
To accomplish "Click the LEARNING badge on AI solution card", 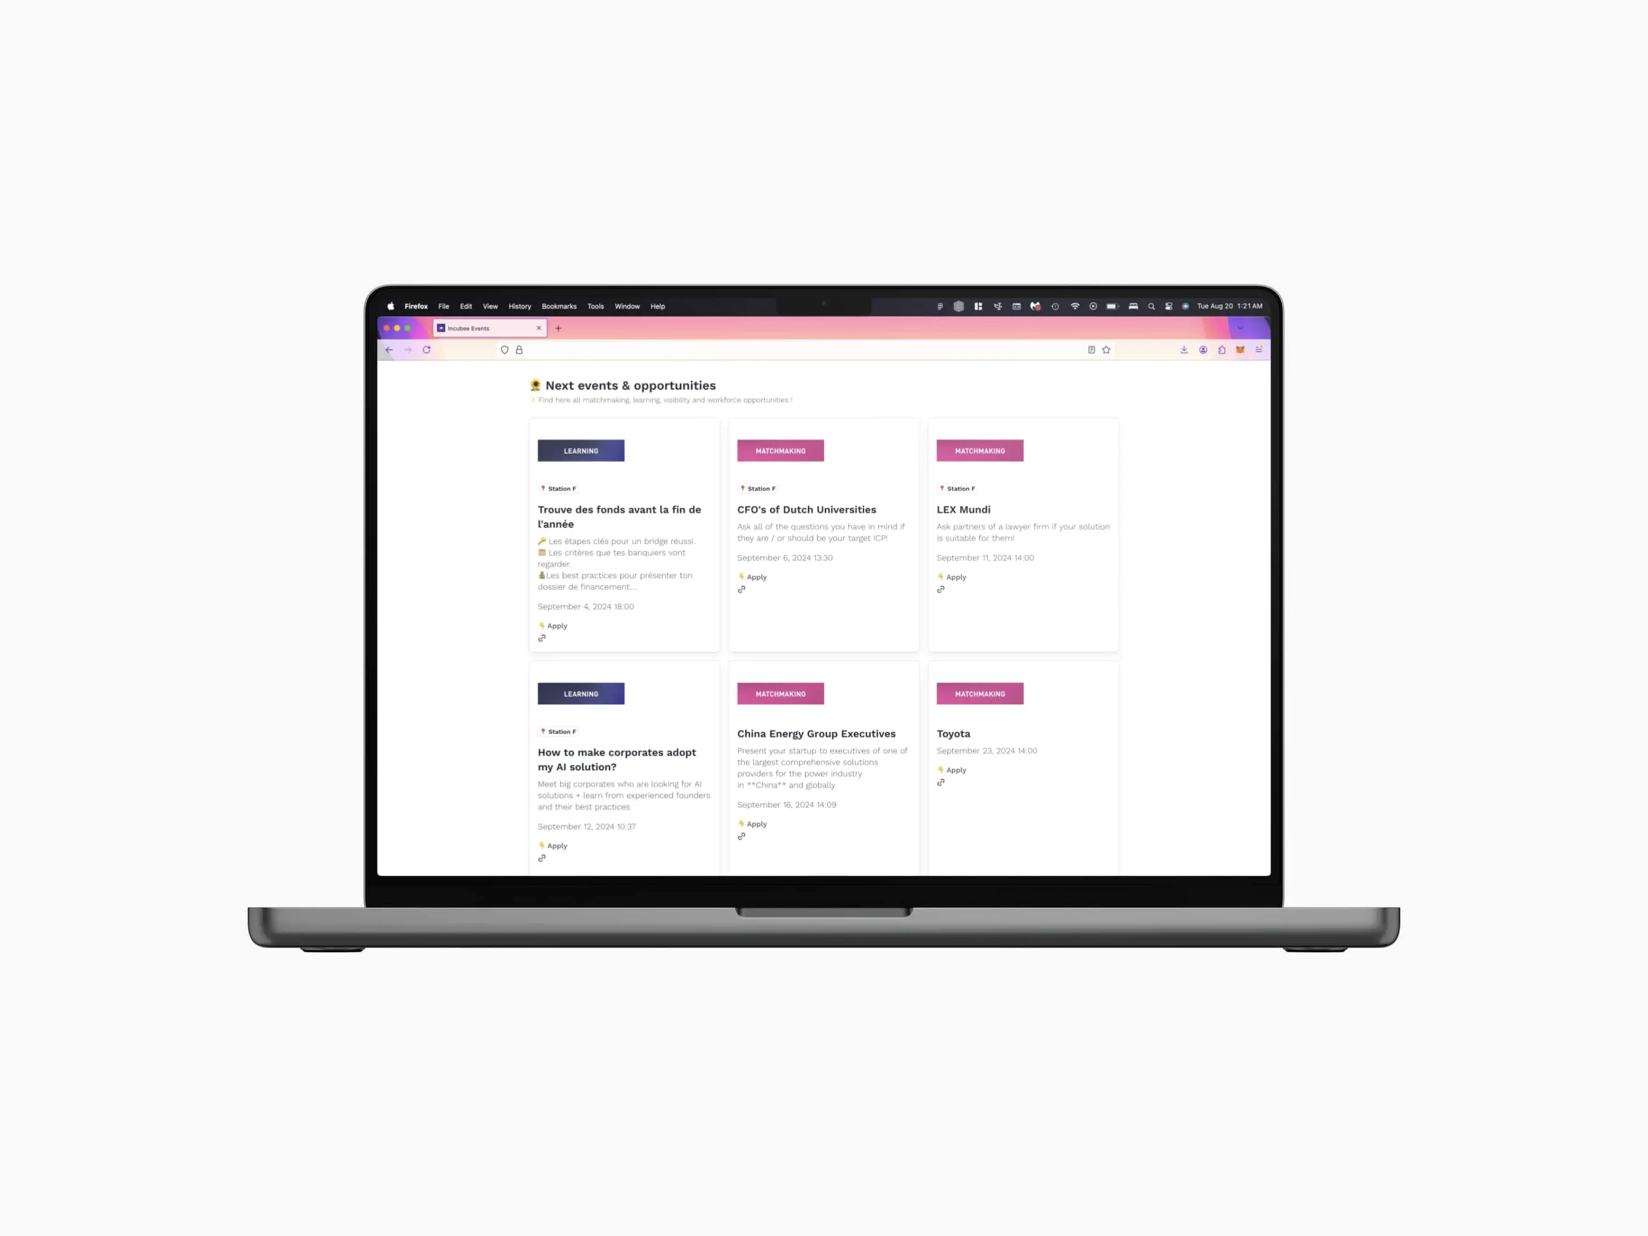I will [581, 693].
